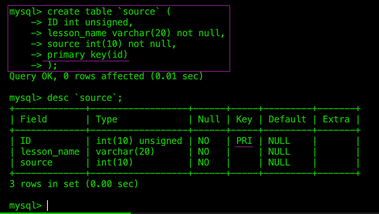The width and height of the screenshot is (379, 214).
Task: Click the 'int(10) unsigned' type cell
Action: click(139, 141)
